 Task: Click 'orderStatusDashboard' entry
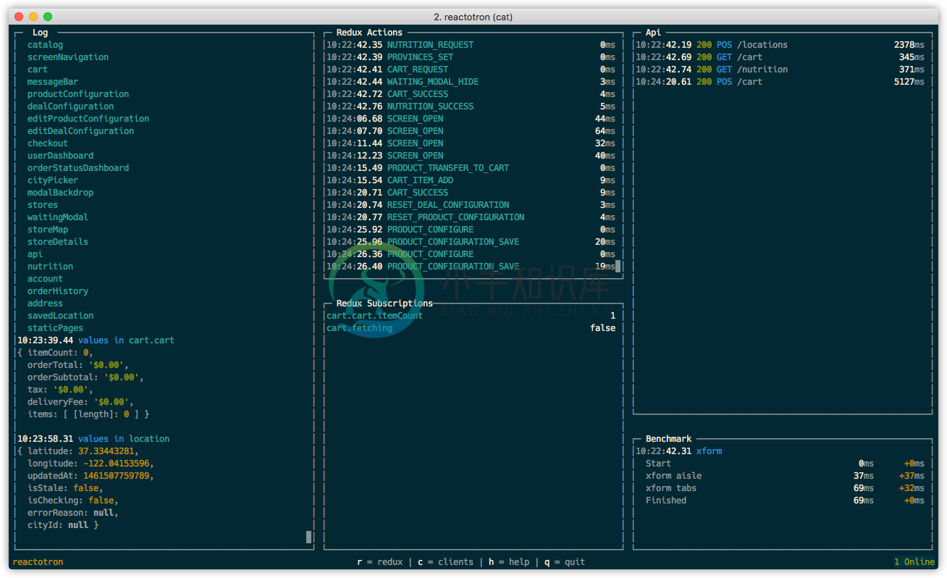[78, 168]
